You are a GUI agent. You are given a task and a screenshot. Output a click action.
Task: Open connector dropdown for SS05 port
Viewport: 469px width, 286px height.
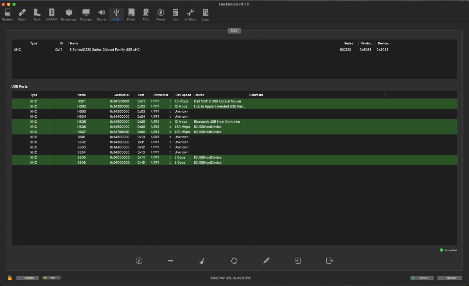(161, 157)
